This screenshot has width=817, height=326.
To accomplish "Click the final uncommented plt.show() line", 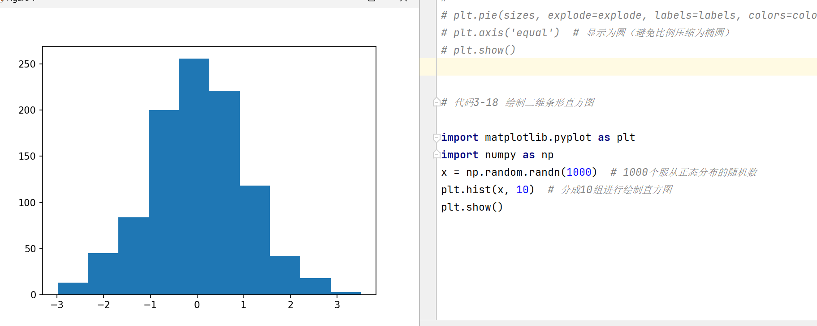I will (472, 207).
